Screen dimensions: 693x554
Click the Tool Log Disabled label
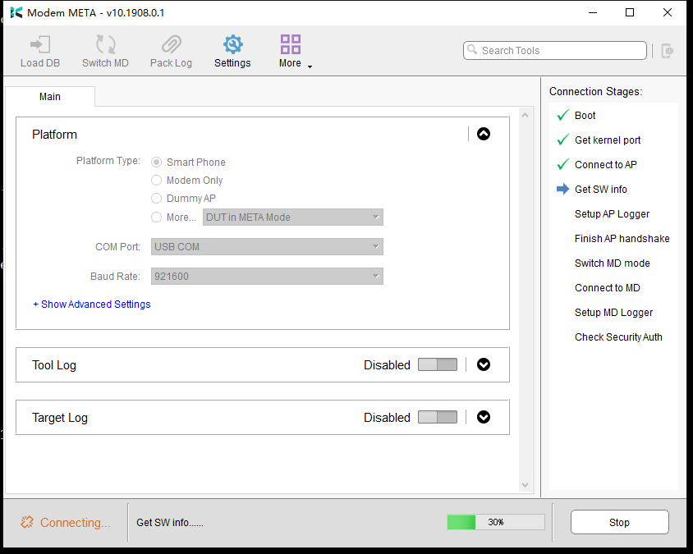point(388,365)
